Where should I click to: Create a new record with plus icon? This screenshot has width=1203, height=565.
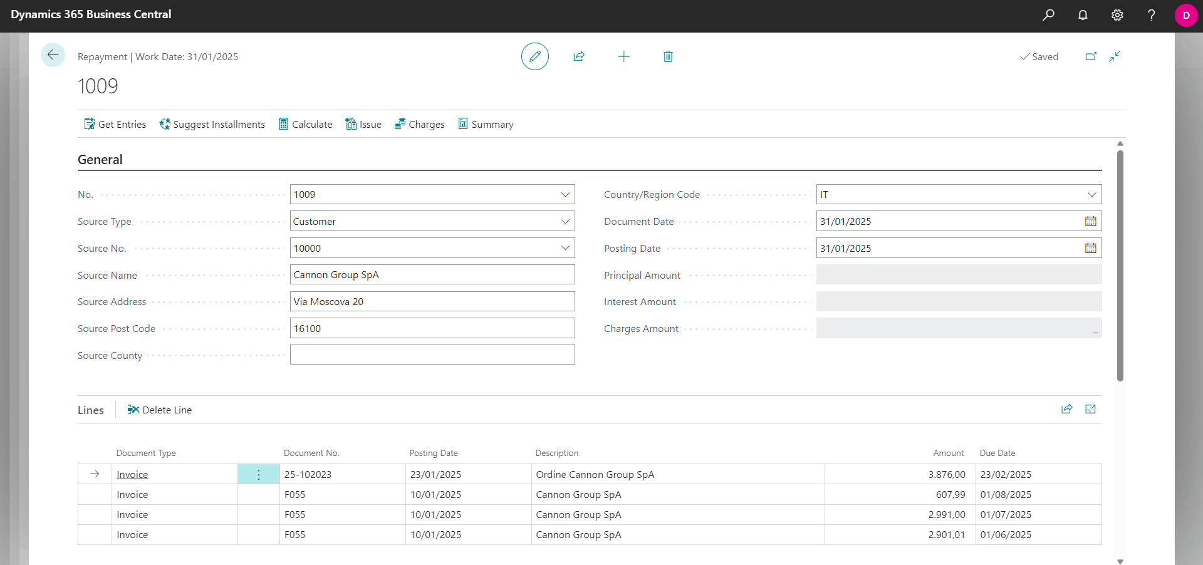[x=624, y=56]
